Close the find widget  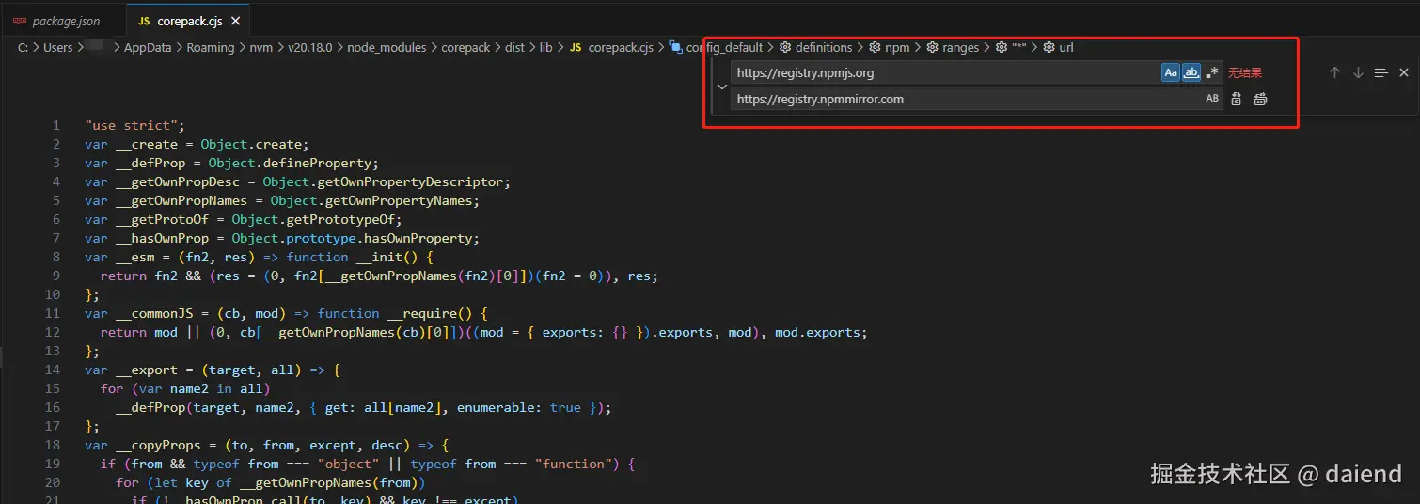point(1404,72)
